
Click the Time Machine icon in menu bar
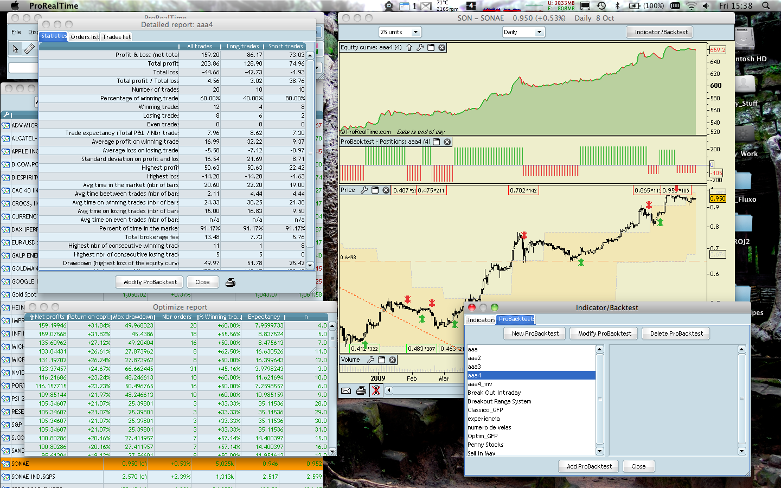pos(601,6)
